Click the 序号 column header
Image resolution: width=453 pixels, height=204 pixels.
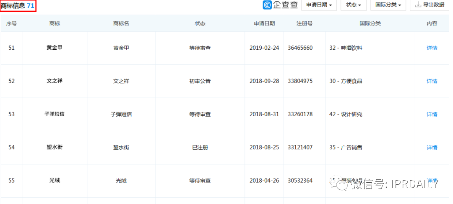(11, 23)
